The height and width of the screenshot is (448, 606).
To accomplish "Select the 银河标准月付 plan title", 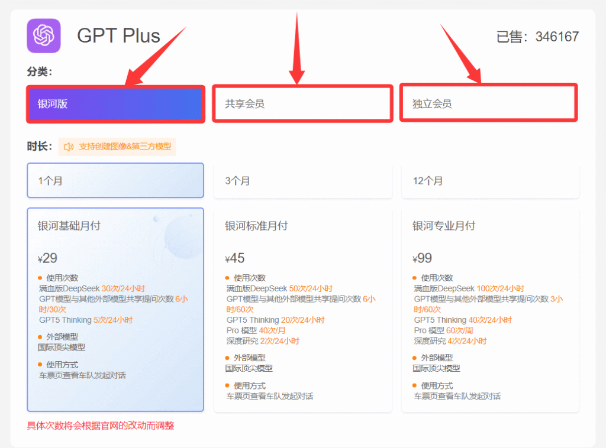I will pos(256,226).
